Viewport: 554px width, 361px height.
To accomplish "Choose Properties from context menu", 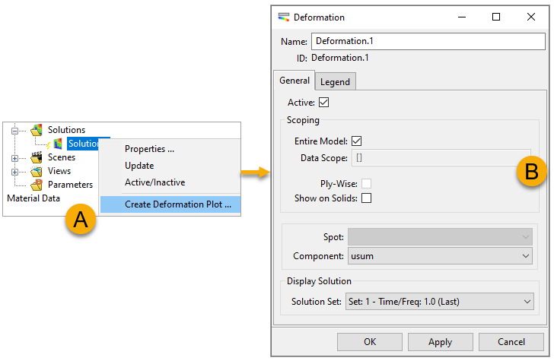I will pos(149,149).
